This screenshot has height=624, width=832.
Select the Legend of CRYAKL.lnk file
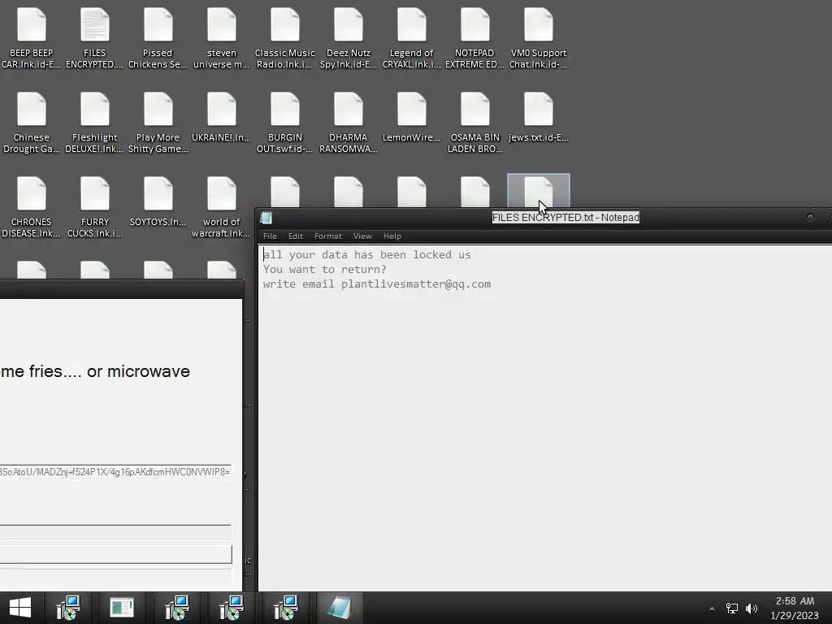coord(412,39)
